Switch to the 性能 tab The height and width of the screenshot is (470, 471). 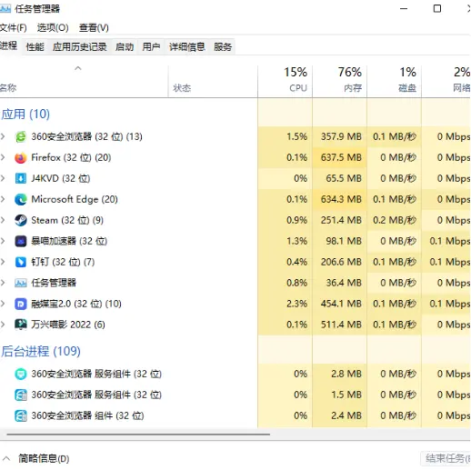pos(35,46)
